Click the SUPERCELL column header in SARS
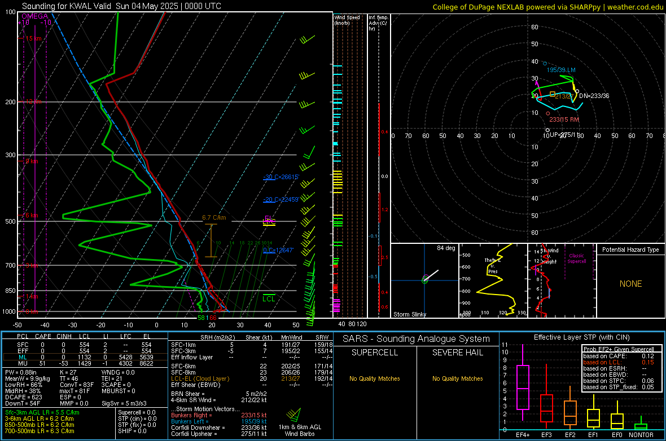 [375, 353]
